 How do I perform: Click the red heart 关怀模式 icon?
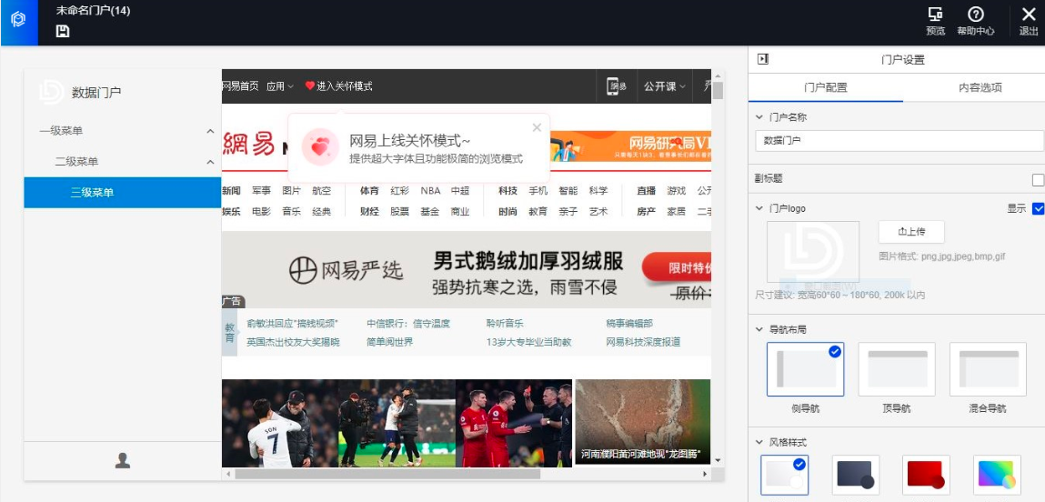click(x=309, y=85)
